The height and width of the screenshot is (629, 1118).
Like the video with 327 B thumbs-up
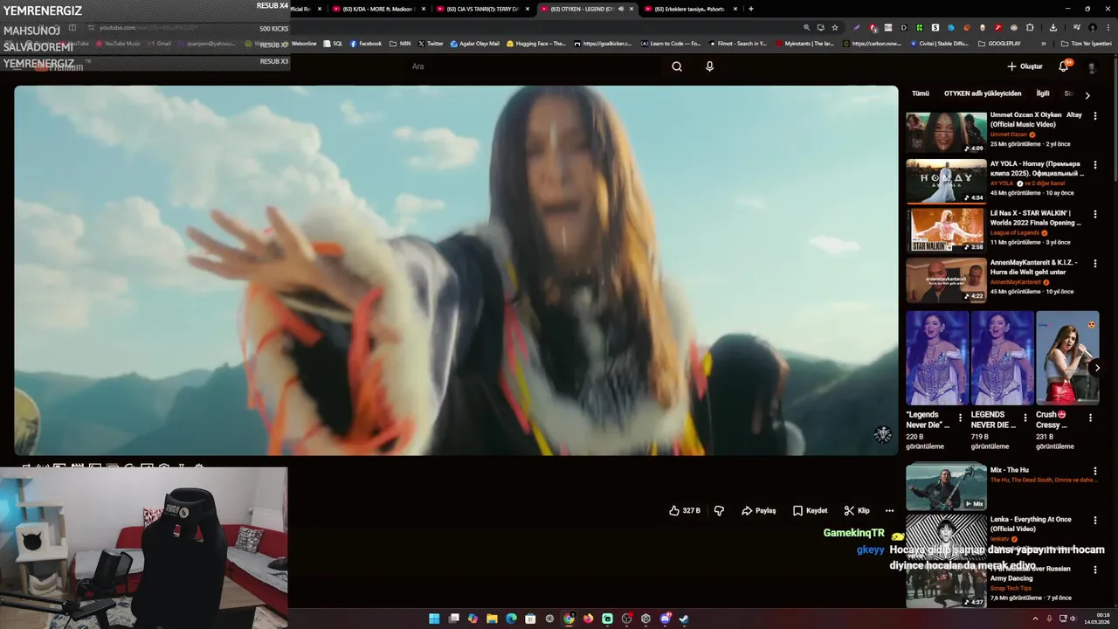coord(685,510)
